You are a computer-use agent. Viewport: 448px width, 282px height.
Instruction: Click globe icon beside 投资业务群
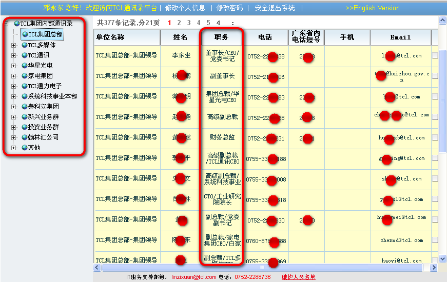pyautogui.click(x=25, y=127)
